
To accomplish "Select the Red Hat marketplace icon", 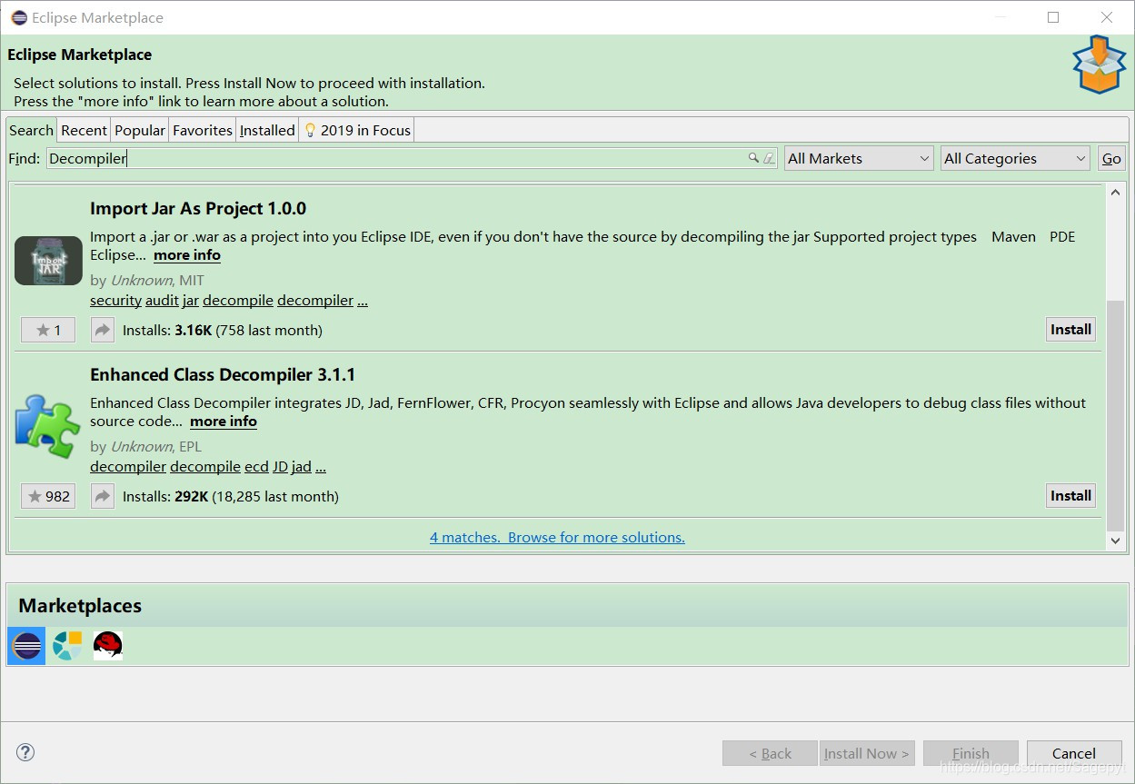I will pos(107,646).
